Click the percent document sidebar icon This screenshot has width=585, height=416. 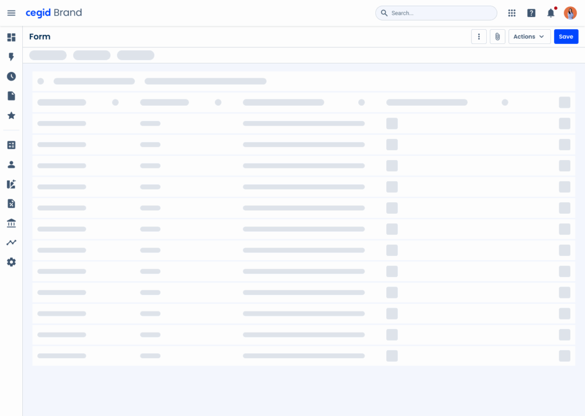click(x=11, y=203)
